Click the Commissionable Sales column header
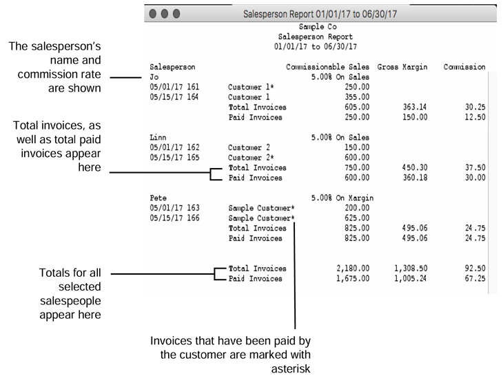Screen dimensions: 503x378 click(327, 67)
